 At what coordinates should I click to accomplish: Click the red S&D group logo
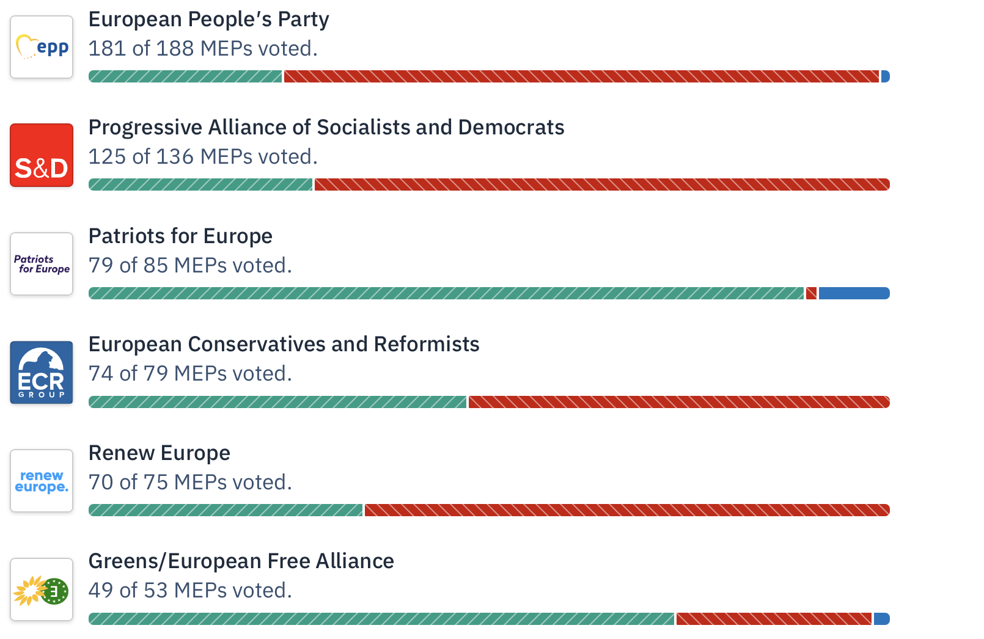point(42,155)
